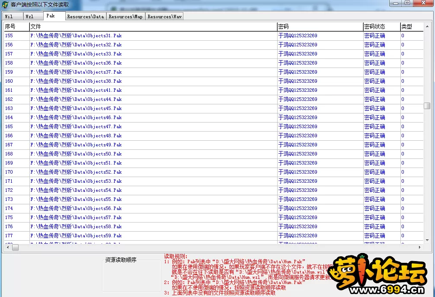Screen dimensions: 435x297
Task: Click the 密码 column header
Action: (320, 27)
